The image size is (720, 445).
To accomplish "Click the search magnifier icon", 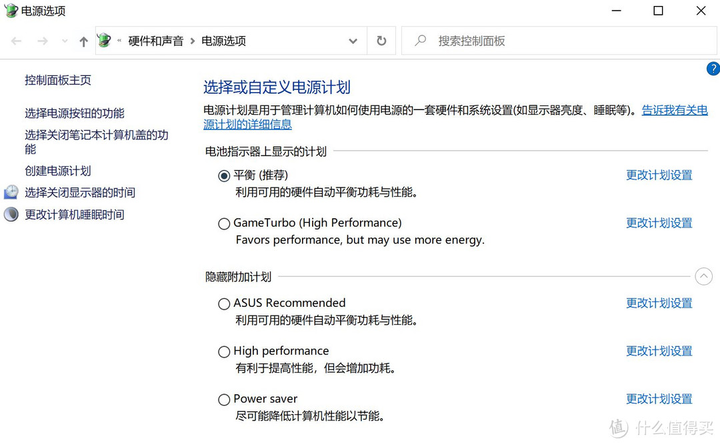I will point(420,41).
